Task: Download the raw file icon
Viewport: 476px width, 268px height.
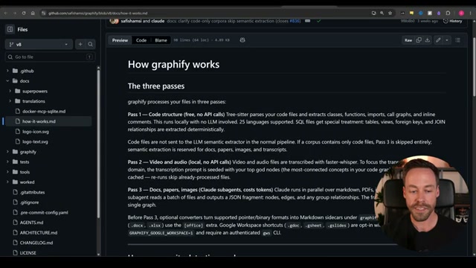Action: [x=428, y=40]
